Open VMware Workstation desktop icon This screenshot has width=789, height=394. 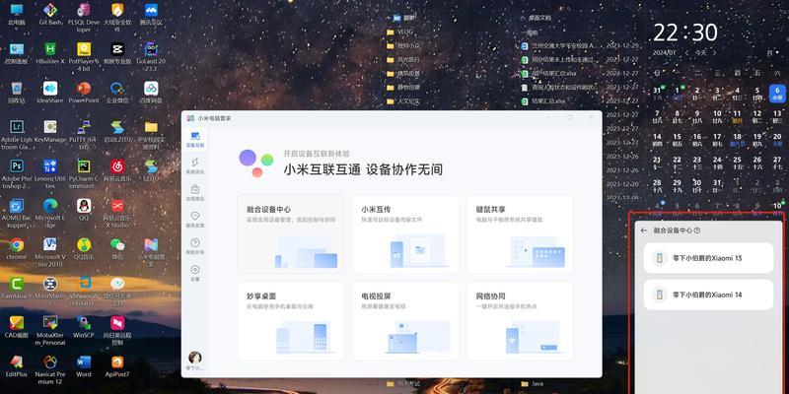(84, 291)
